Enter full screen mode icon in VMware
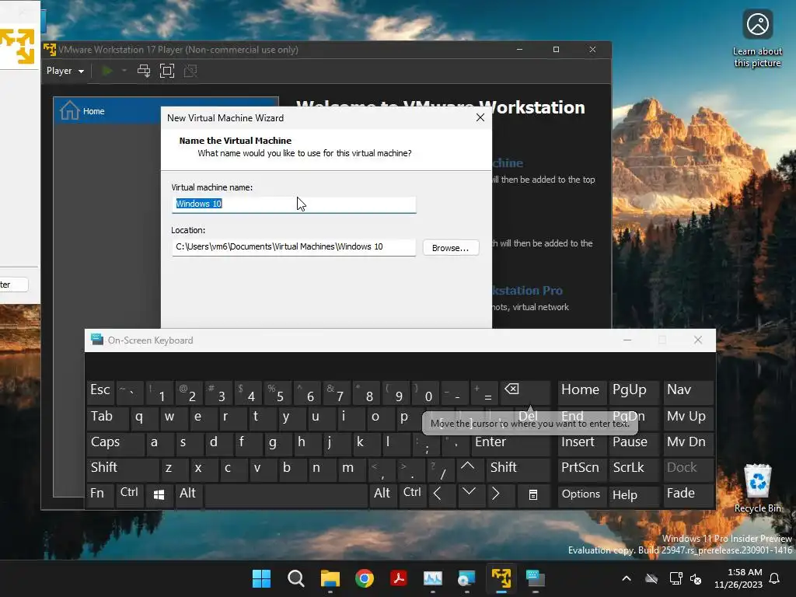 click(x=167, y=71)
